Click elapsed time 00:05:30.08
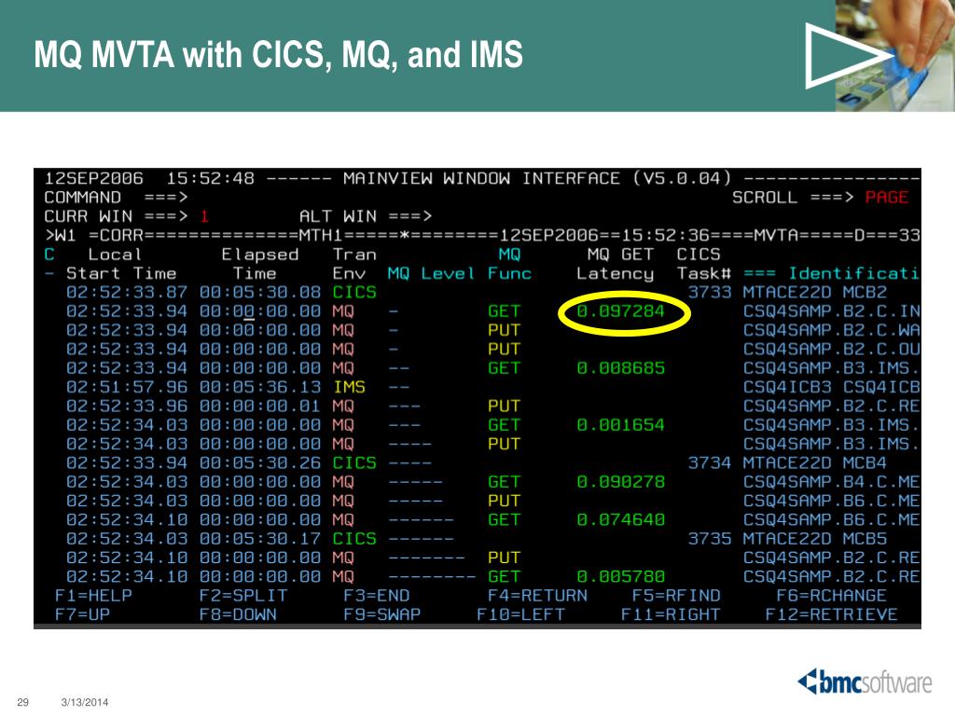The image size is (955, 716). (x=260, y=292)
